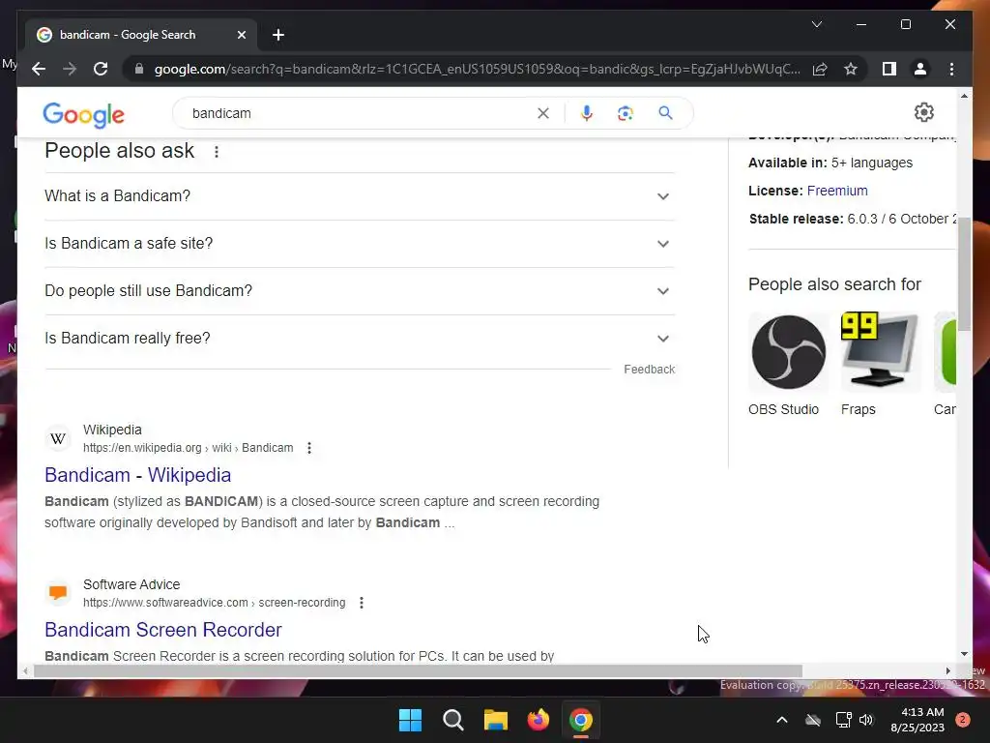
Task: Expand "Do people still use Bandicam?"
Action: 360,291
